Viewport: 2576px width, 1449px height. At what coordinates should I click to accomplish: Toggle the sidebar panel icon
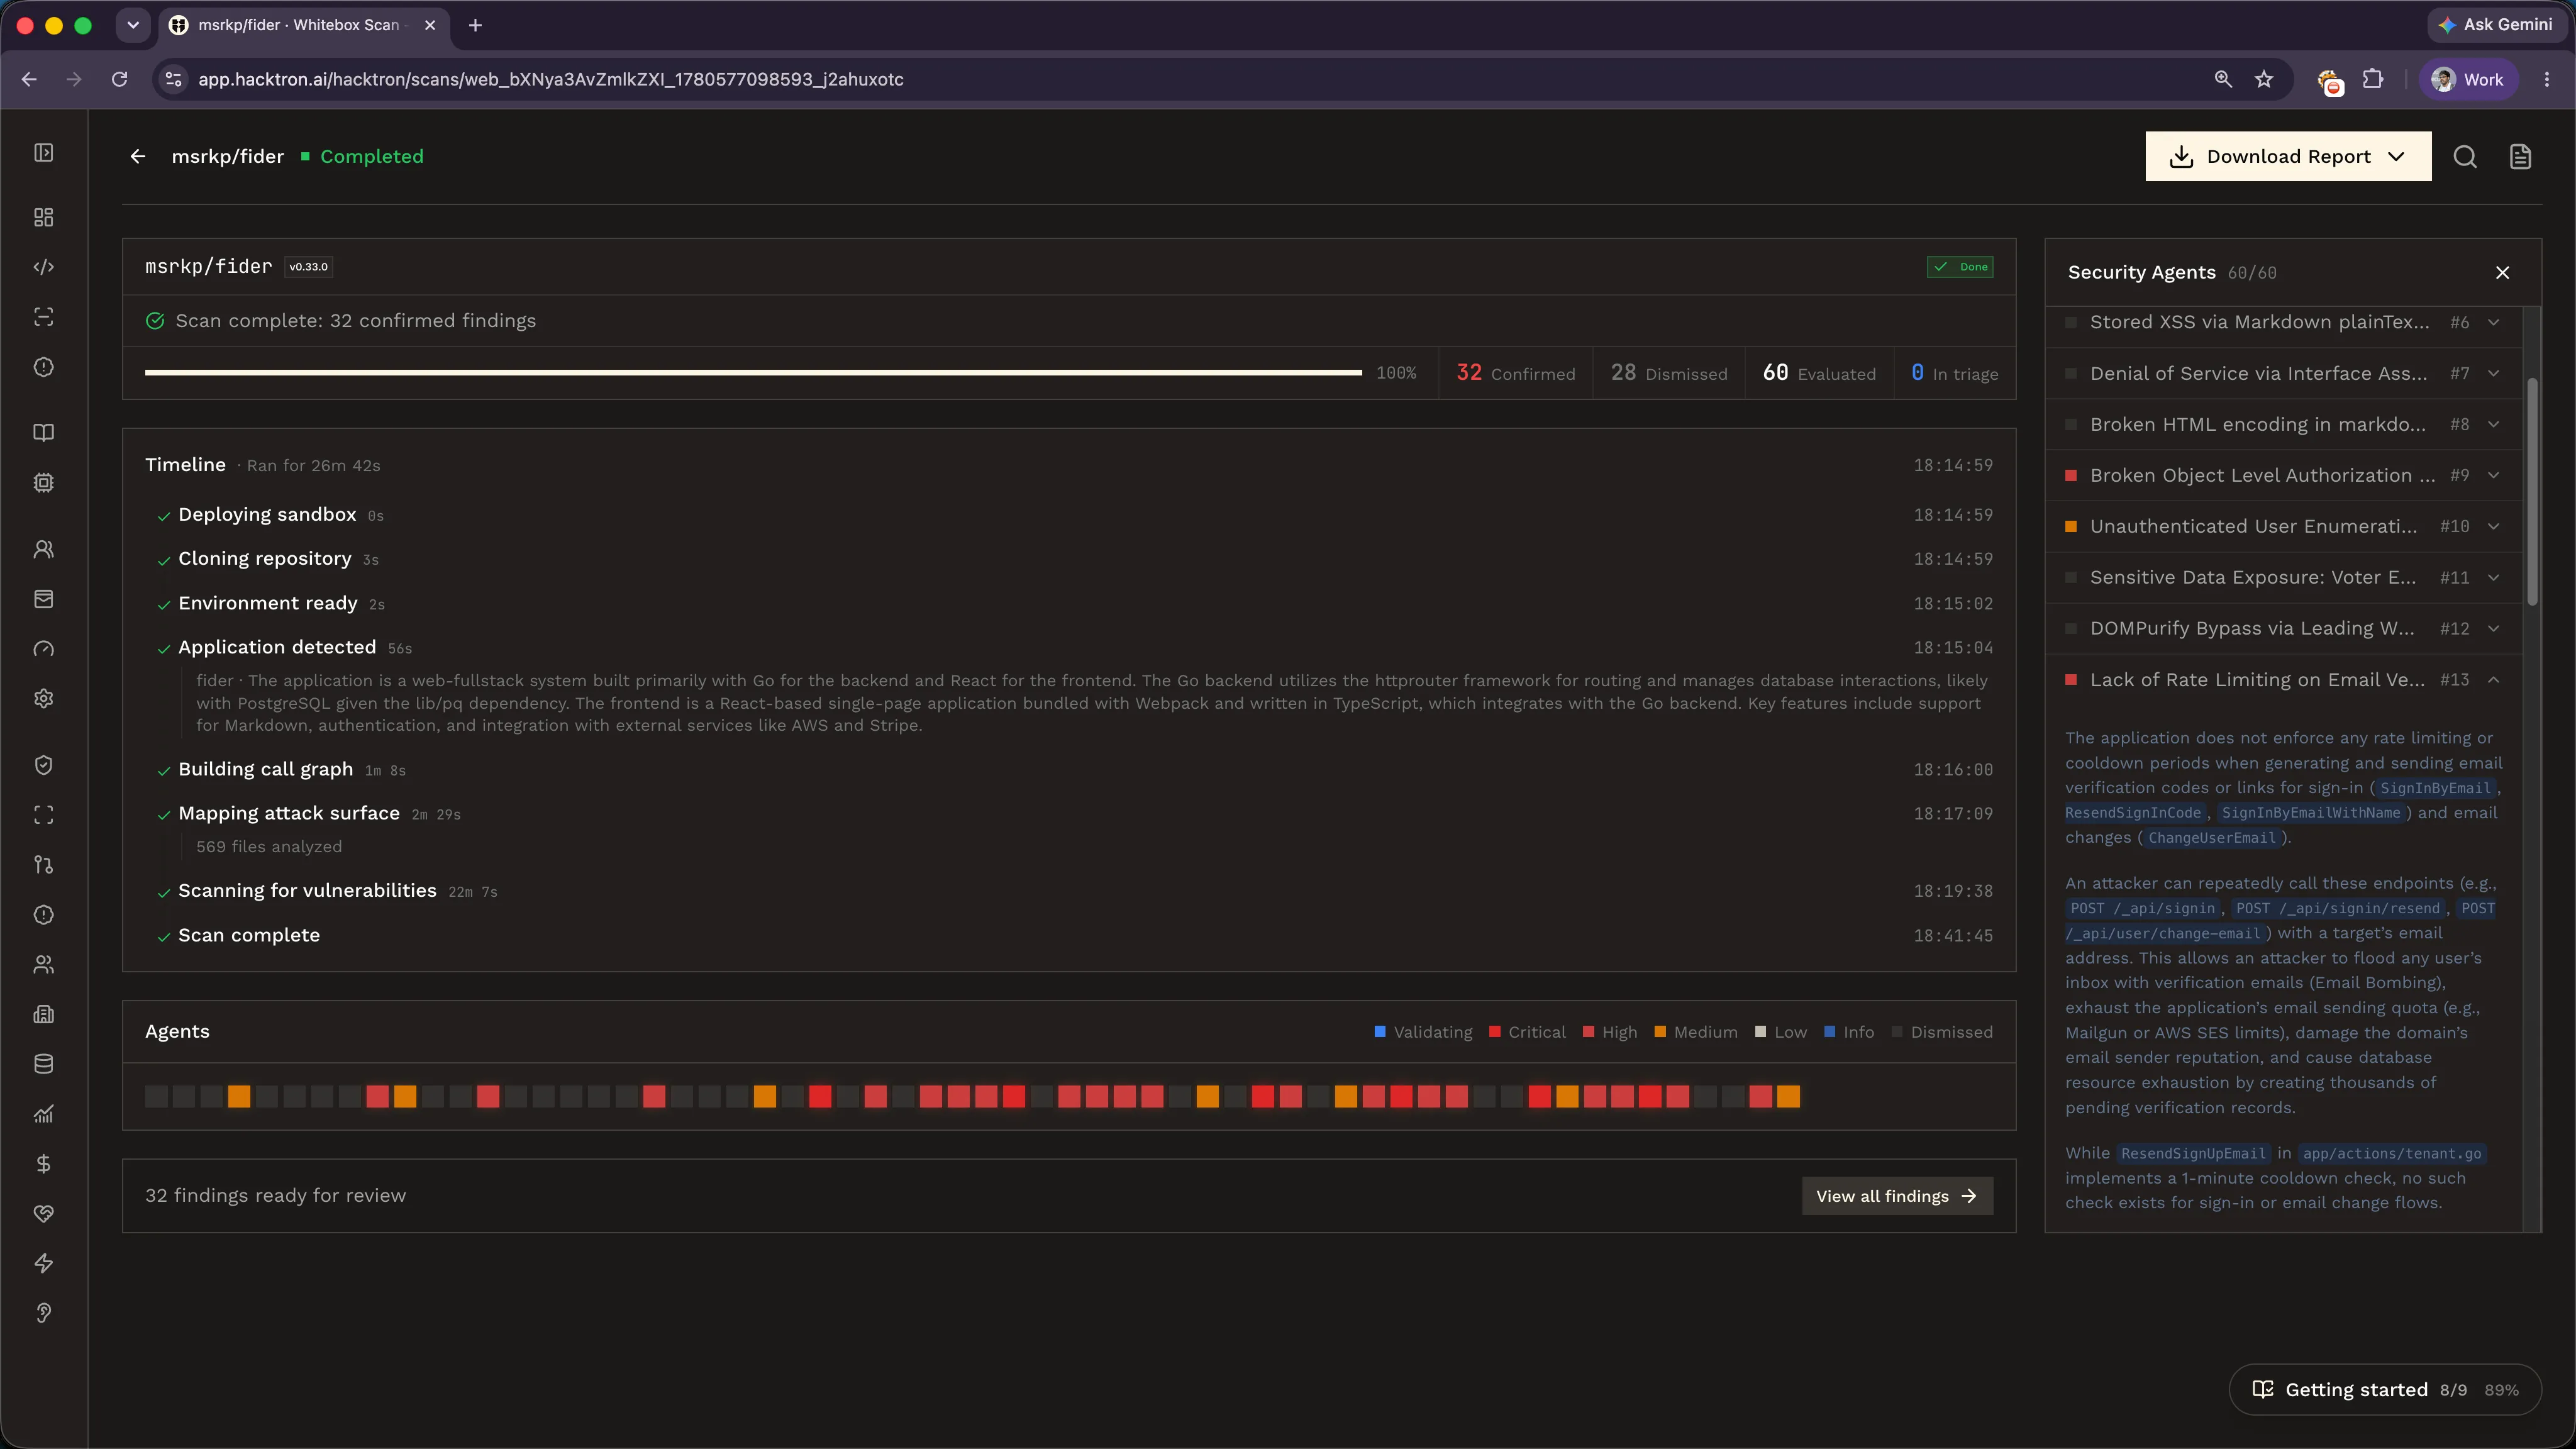pyautogui.click(x=43, y=152)
